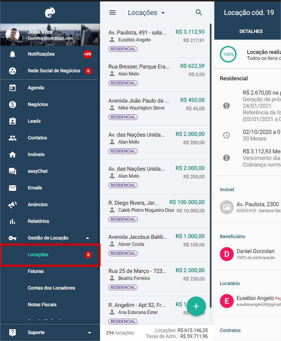This screenshot has width=281, height=341.
Task: Click the dollar icon beside R$ 3.112,93 Mensal
Action: 226,158
